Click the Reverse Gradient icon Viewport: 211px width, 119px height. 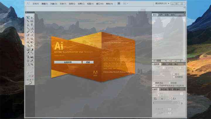(155, 99)
